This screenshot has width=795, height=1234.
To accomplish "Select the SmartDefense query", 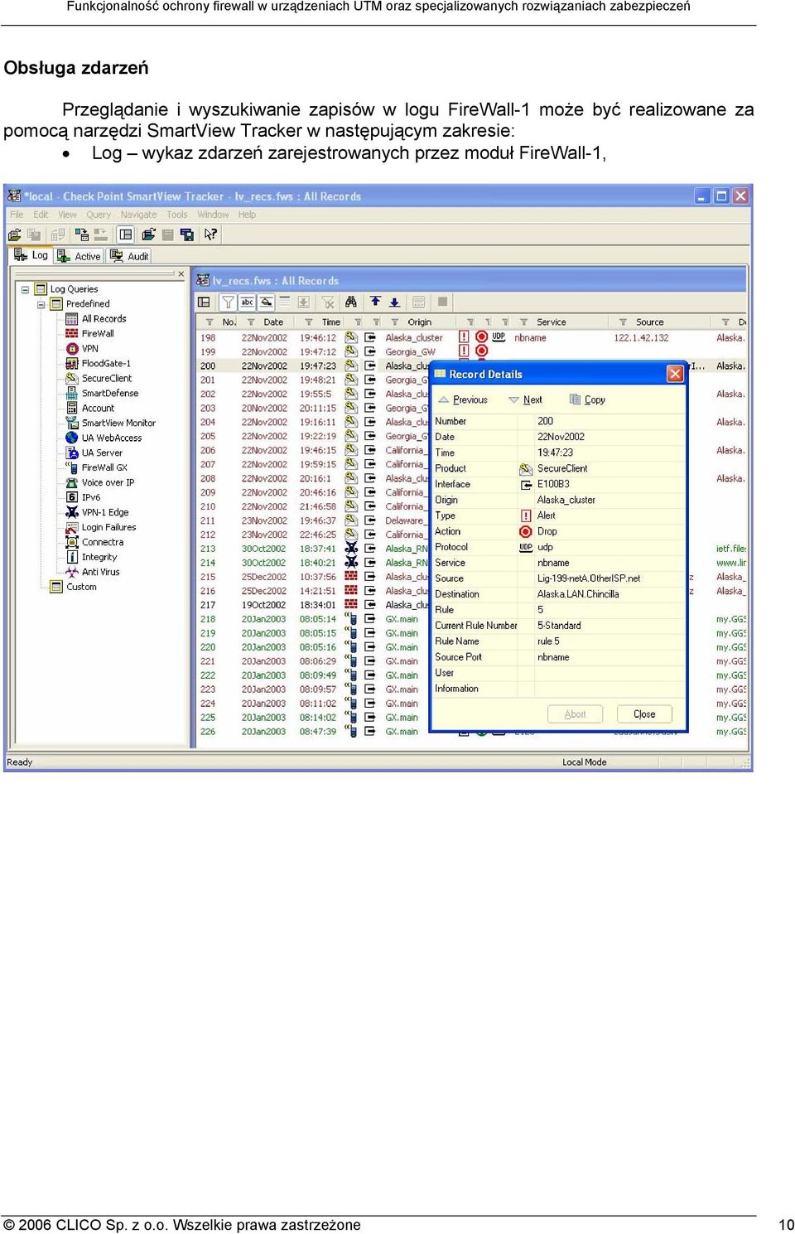I will pos(109,394).
